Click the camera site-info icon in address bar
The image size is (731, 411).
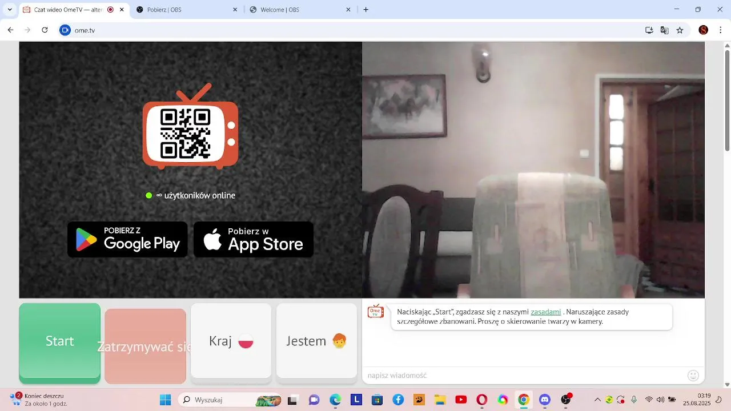click(x=65, y=30)
